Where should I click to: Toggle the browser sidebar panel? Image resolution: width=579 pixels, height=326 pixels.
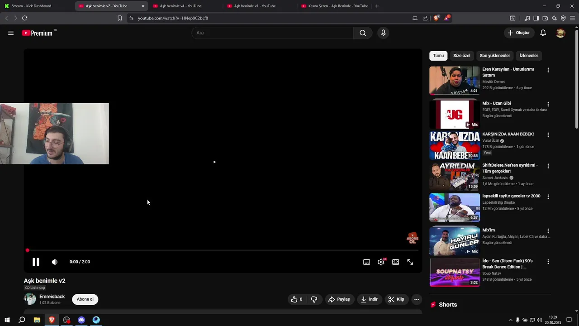(536, 18)
